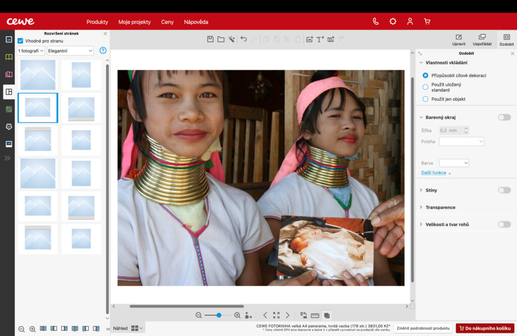Click the undo arrow icon

pyautogui.click(x=243, y=39)
